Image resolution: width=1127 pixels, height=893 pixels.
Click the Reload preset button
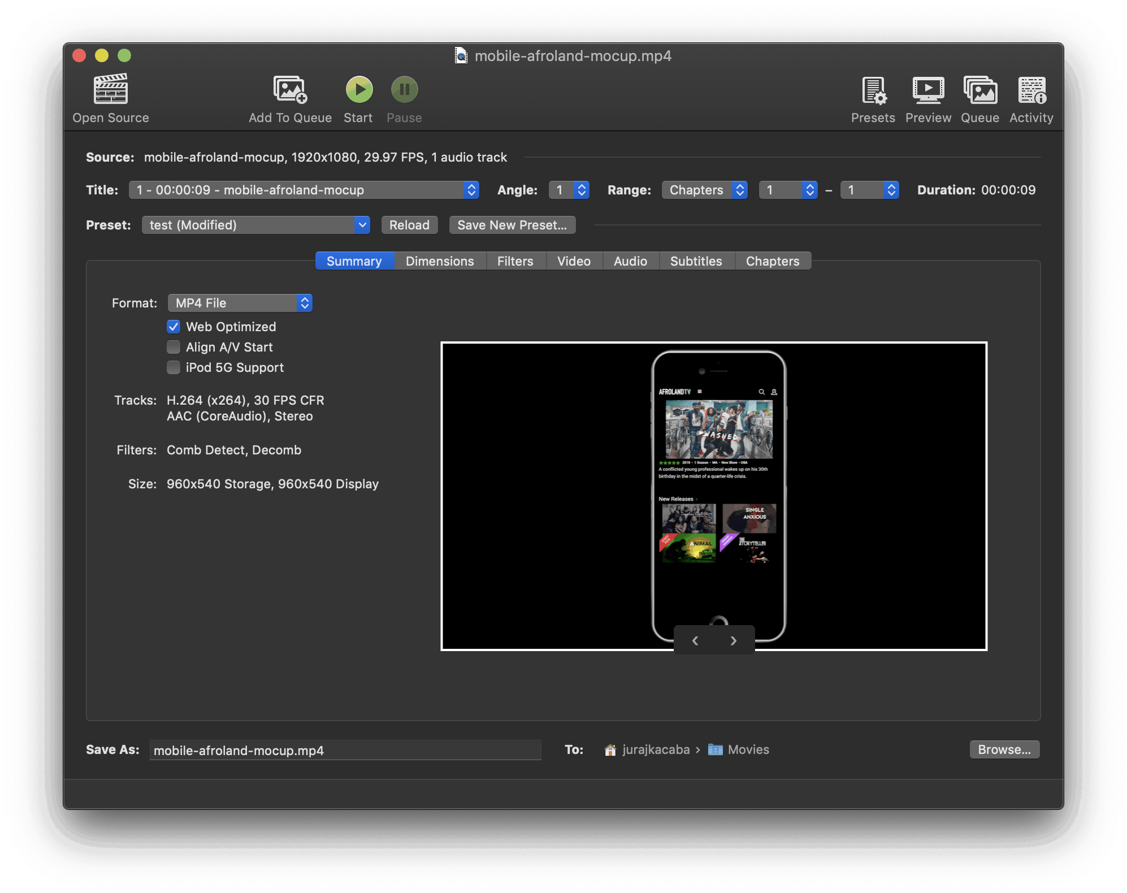pos(409,225)
